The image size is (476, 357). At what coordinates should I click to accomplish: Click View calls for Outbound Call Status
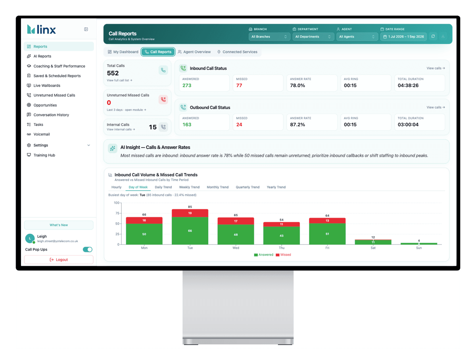(436, 107)
